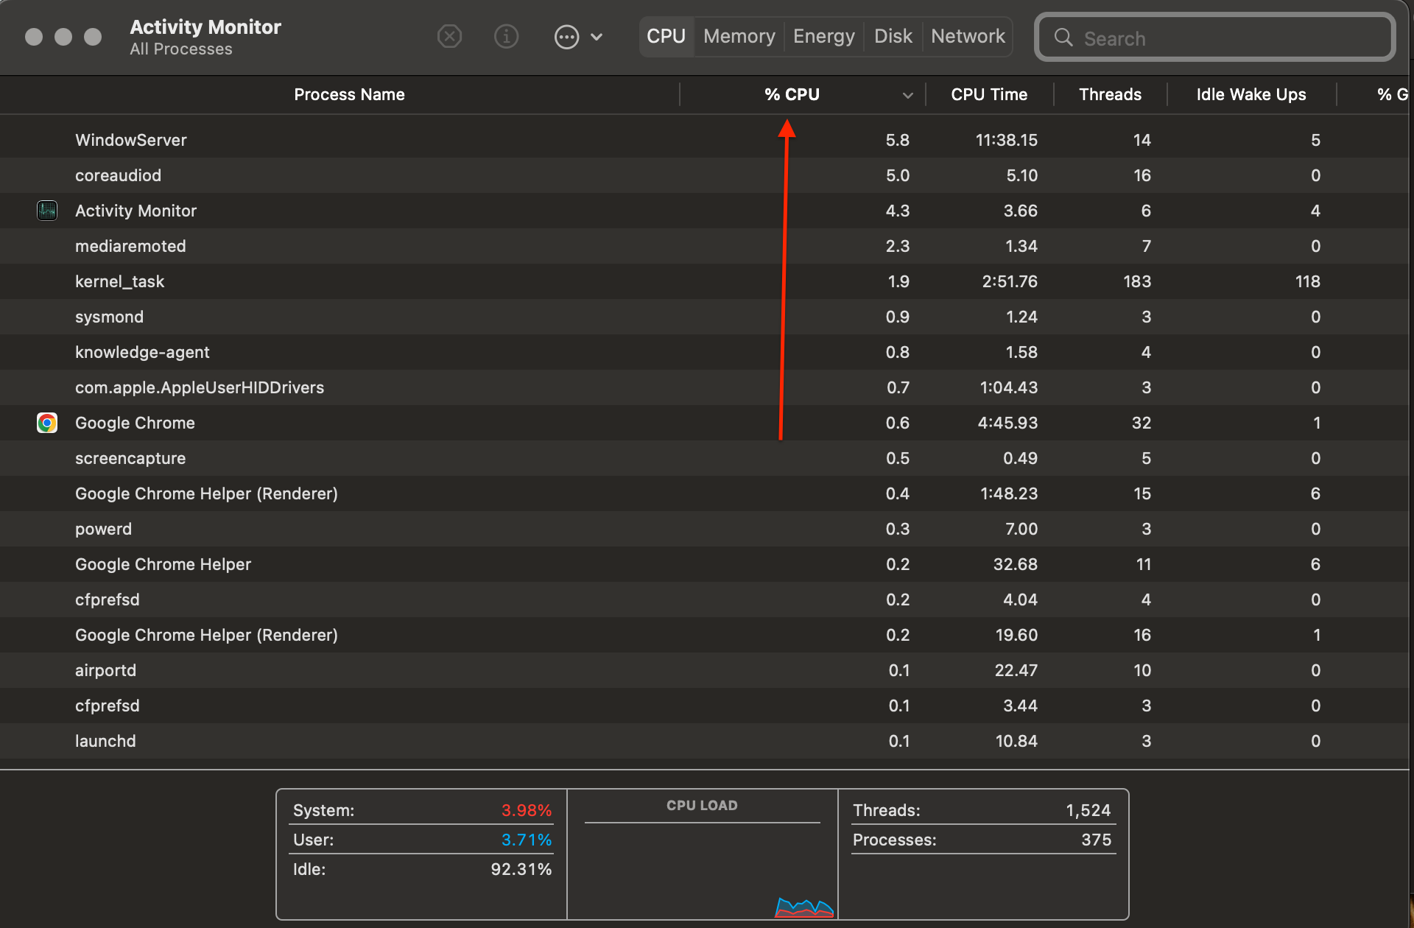The height and width of the screenshot is (928, 1414).
Task: Click the Google Chrome icon in list
Action: [x=47, y=423]
